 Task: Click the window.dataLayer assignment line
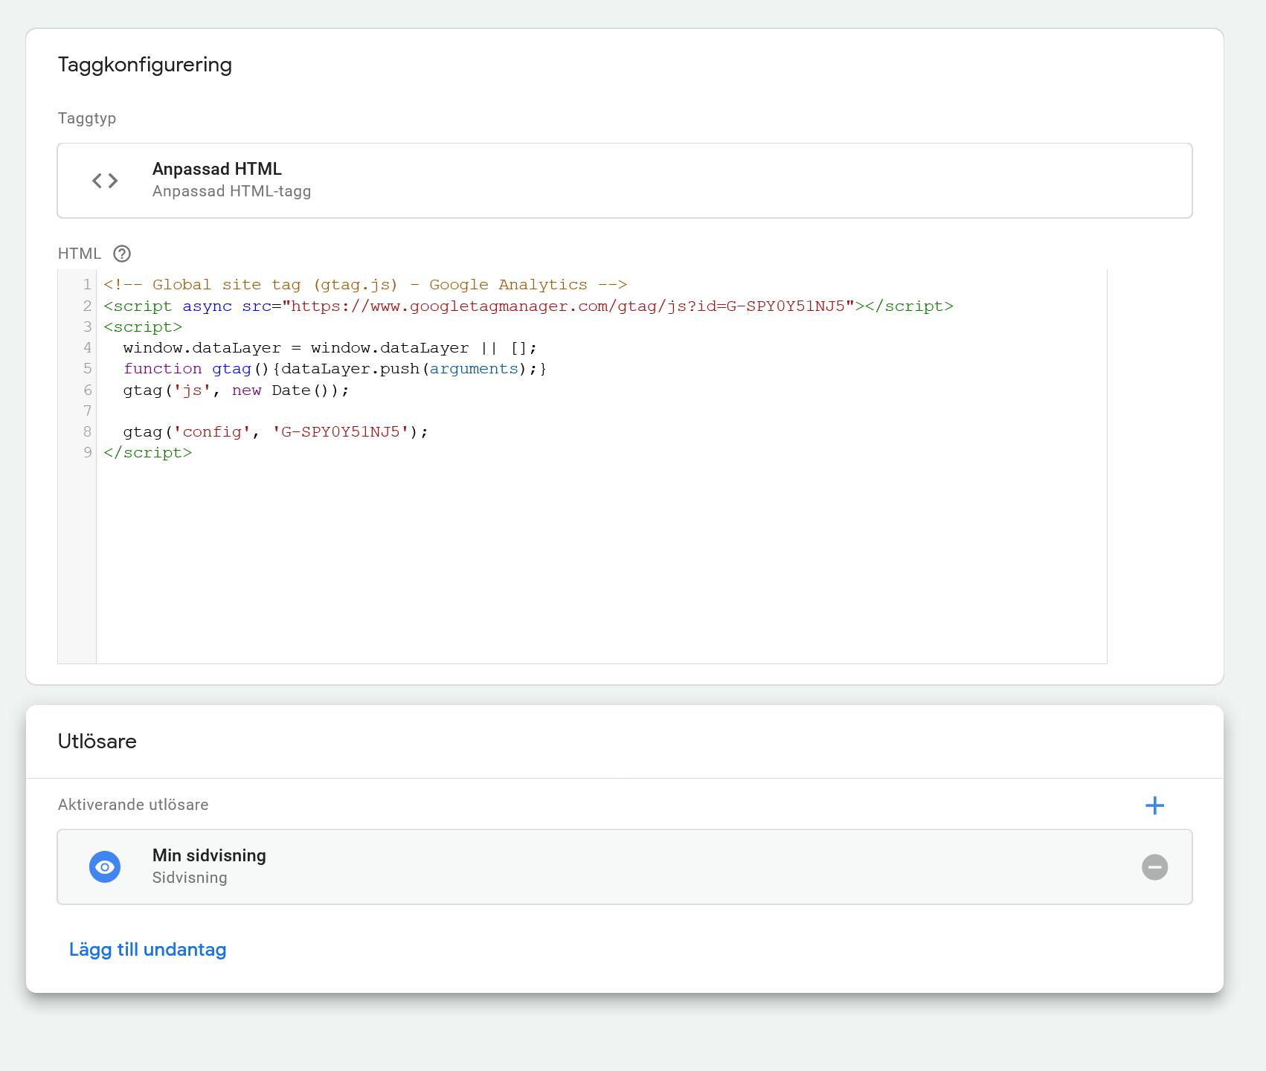(x=330, y=347)
